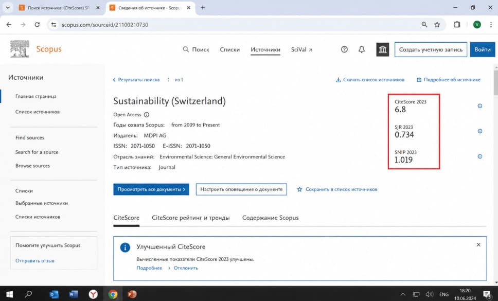Open 'Список источников' in sidebar
This screenshot has height=301, width=498.
[x=38, y=112]
